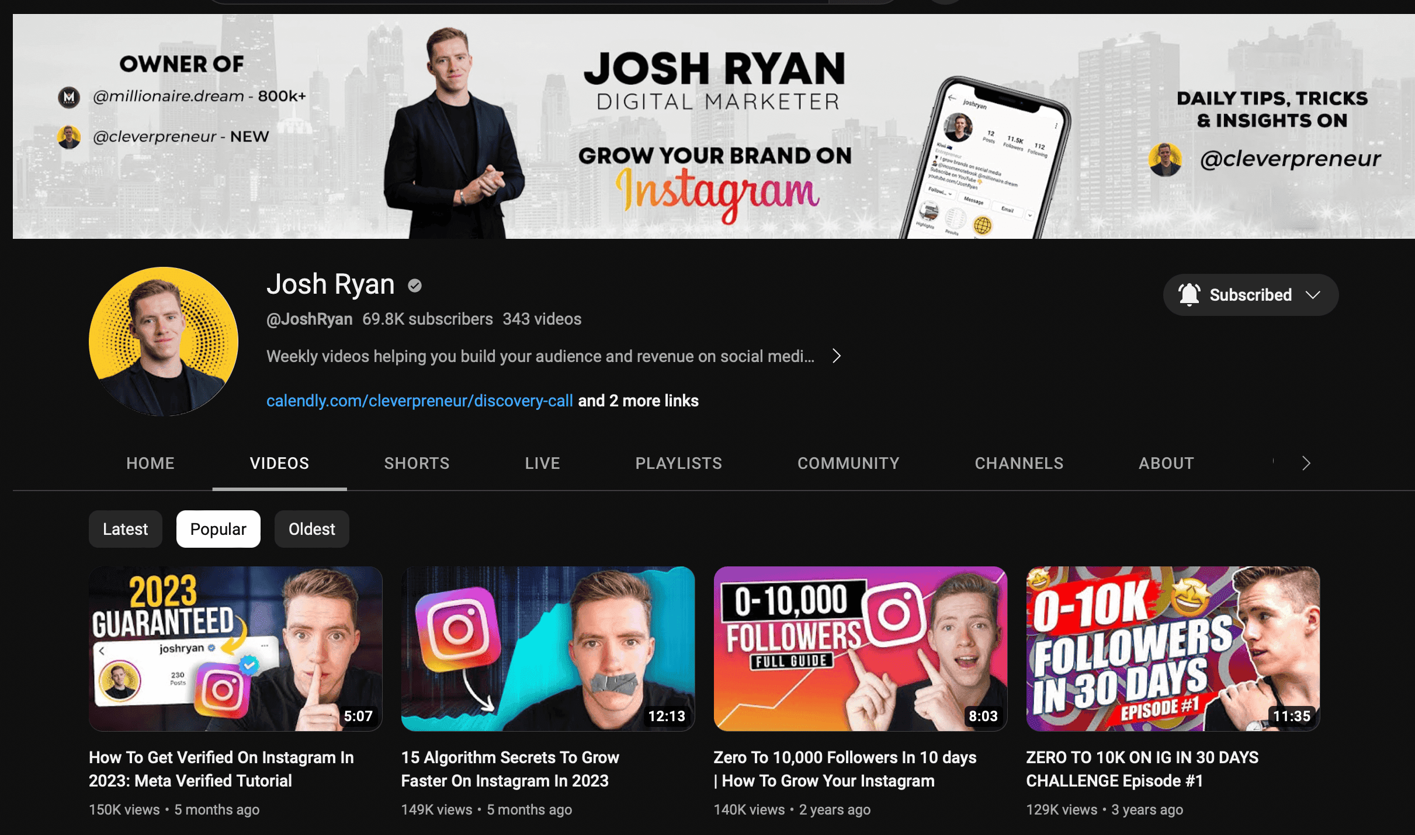
Task: Show more tabs with the right chevron
Action: coord(1306,463)
